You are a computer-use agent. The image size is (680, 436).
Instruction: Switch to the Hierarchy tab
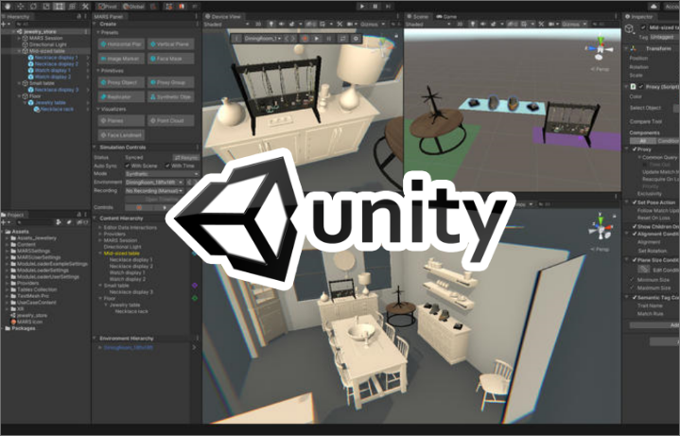pyautogui.click(x=16, y=16)
